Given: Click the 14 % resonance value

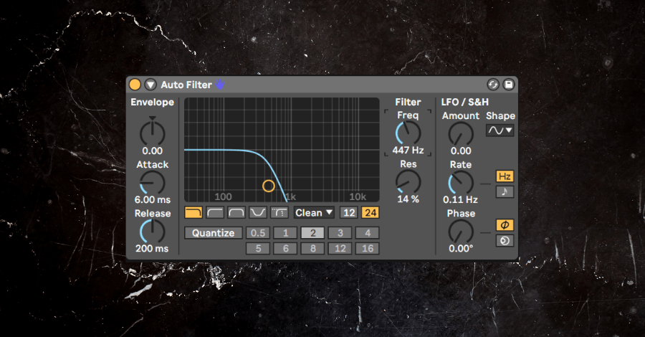Looking at the screenshot, I should pyautogui.click(x=408, y=199).
